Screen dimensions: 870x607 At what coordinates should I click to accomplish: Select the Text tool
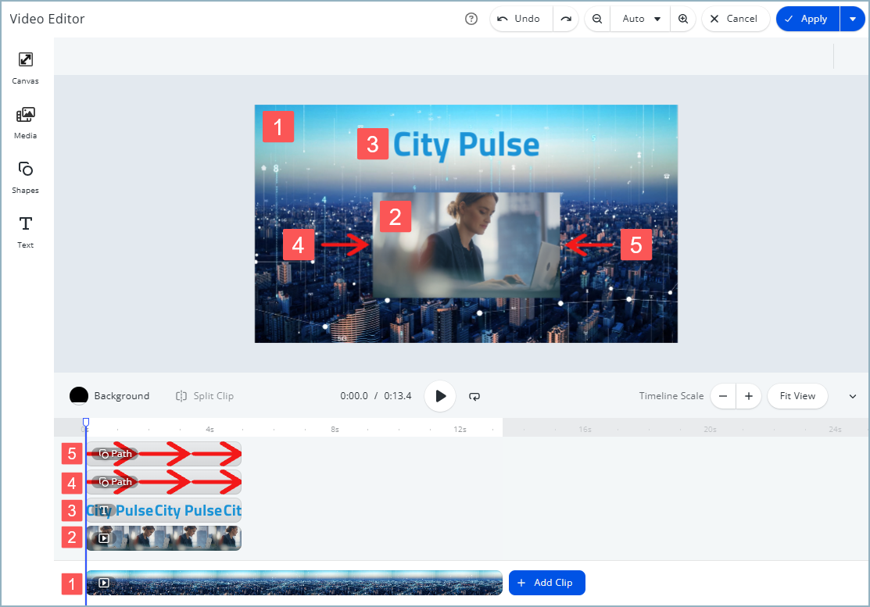click(25, 231)
